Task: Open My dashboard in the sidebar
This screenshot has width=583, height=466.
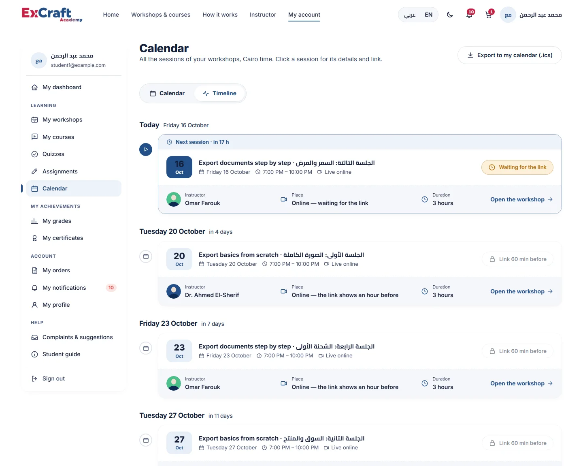Action: click(x=74, y=87)
